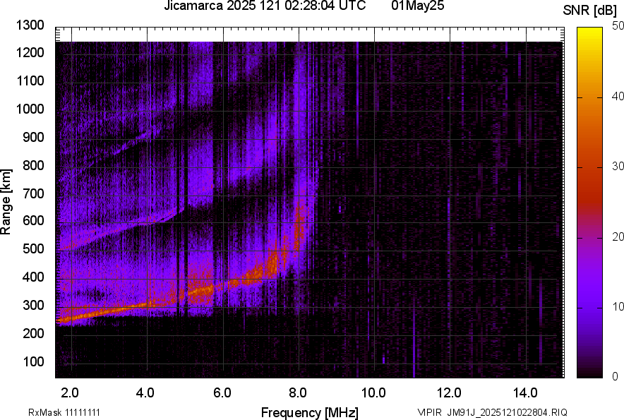The image size is (624, 420).
Task: Pick the yellow top of the SNR colorbar
Action: click(590, 32)
